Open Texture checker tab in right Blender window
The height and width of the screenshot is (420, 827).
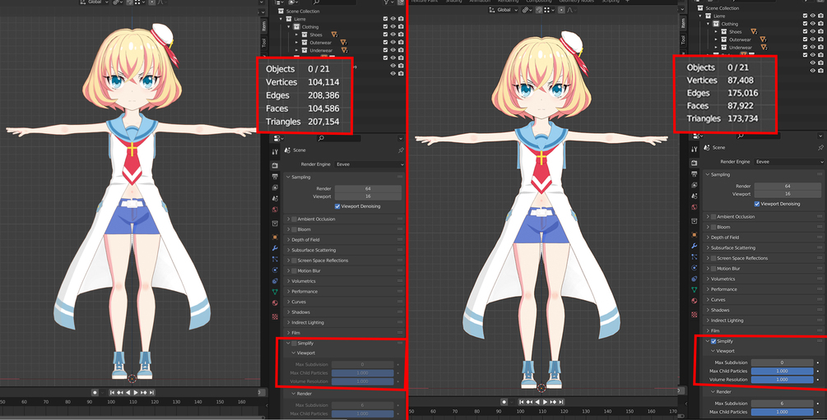coord(694,315)
